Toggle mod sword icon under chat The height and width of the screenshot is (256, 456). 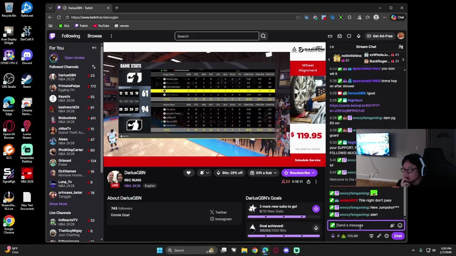coord(379,236)
